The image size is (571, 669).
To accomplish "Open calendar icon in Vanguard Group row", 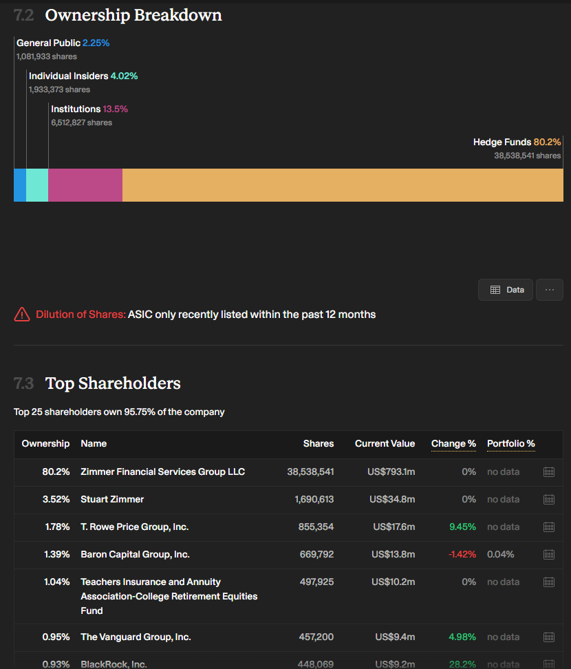I will tap(549, 637).
